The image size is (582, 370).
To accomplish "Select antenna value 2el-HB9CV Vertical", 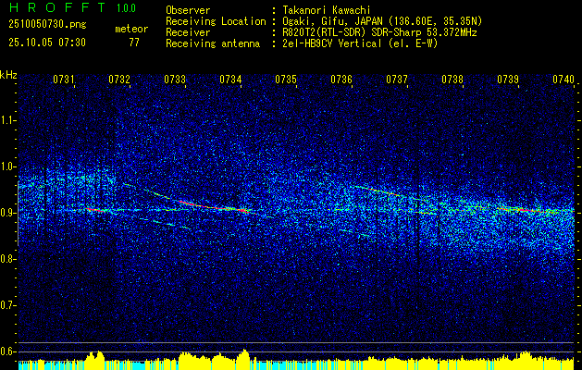I will point(332,43).
